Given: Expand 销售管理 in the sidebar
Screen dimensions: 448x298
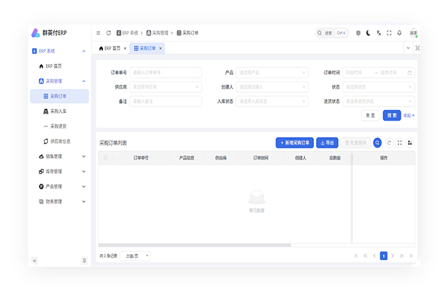Looking at the screenshot, I should click(x=60, y=156).
